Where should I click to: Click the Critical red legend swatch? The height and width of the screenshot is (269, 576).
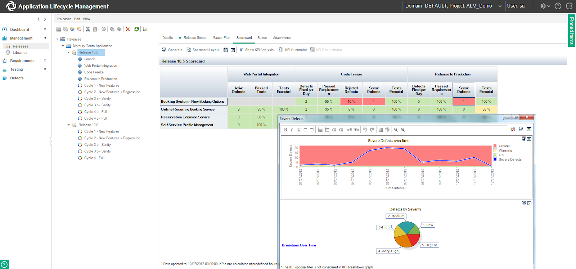click(x=495, y=146)
